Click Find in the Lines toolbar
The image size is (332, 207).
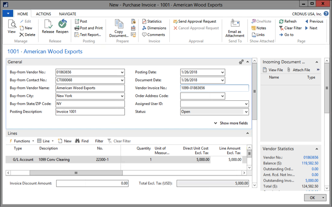(82, 141)
